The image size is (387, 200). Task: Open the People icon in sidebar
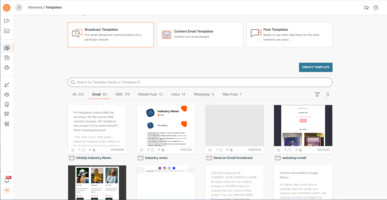[x=7, y=94]
